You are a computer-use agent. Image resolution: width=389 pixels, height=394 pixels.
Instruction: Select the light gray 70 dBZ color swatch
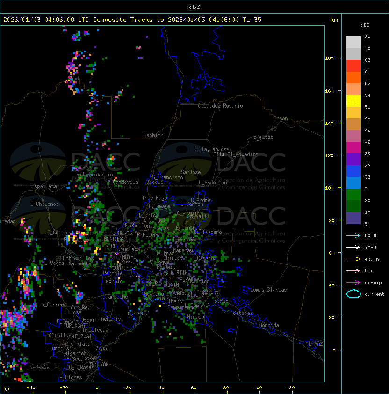(x=353, y=43)
